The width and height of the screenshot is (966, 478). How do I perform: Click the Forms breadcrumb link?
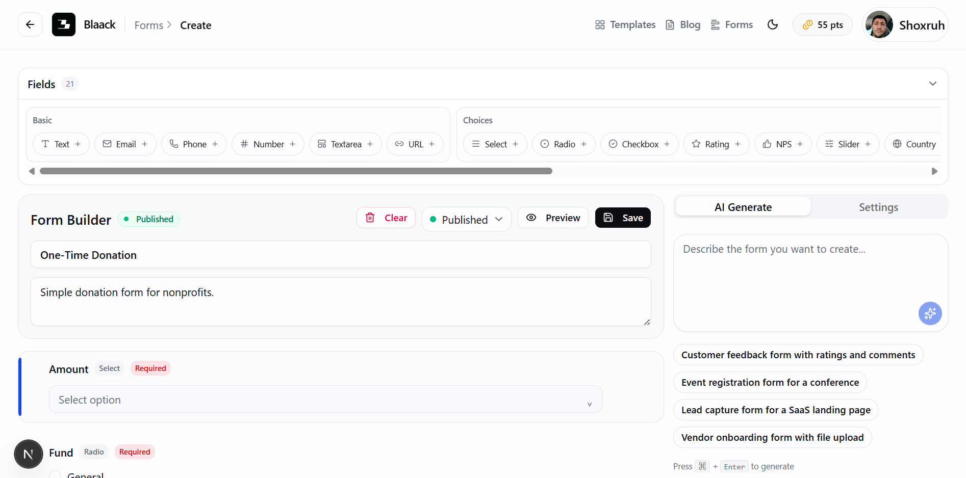point(149,25)
